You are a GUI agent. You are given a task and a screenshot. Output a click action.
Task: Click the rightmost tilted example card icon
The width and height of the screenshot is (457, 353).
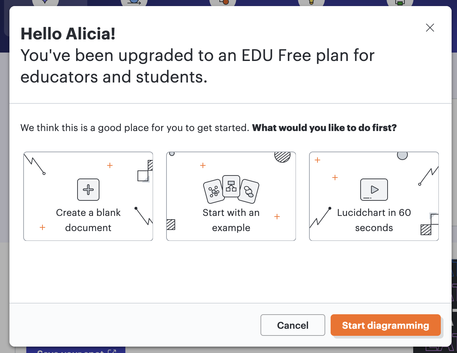click(x=249, y=191)
